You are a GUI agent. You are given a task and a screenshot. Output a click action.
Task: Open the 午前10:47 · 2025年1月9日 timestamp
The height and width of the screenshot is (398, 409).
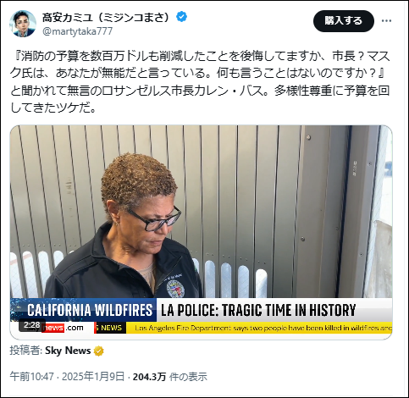67,377
